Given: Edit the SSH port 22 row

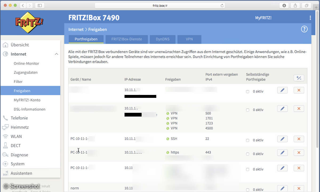Looking at the screenshot, I should coord(282,139).
